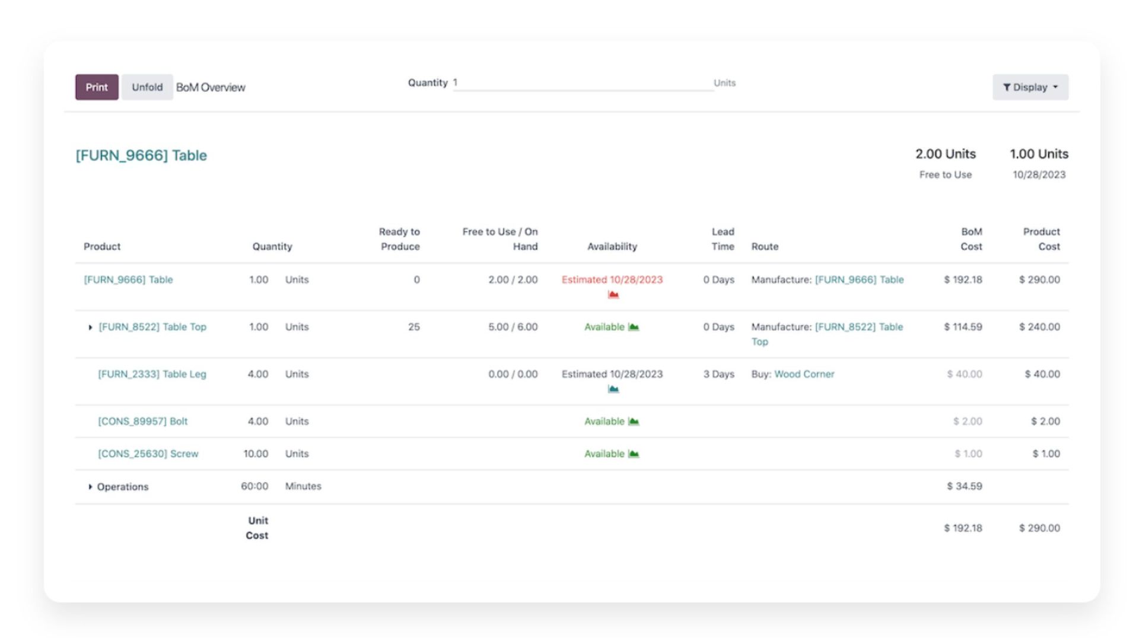Click the Available status for Screw
The image size is (1139, 638).
tap(604, 454)
